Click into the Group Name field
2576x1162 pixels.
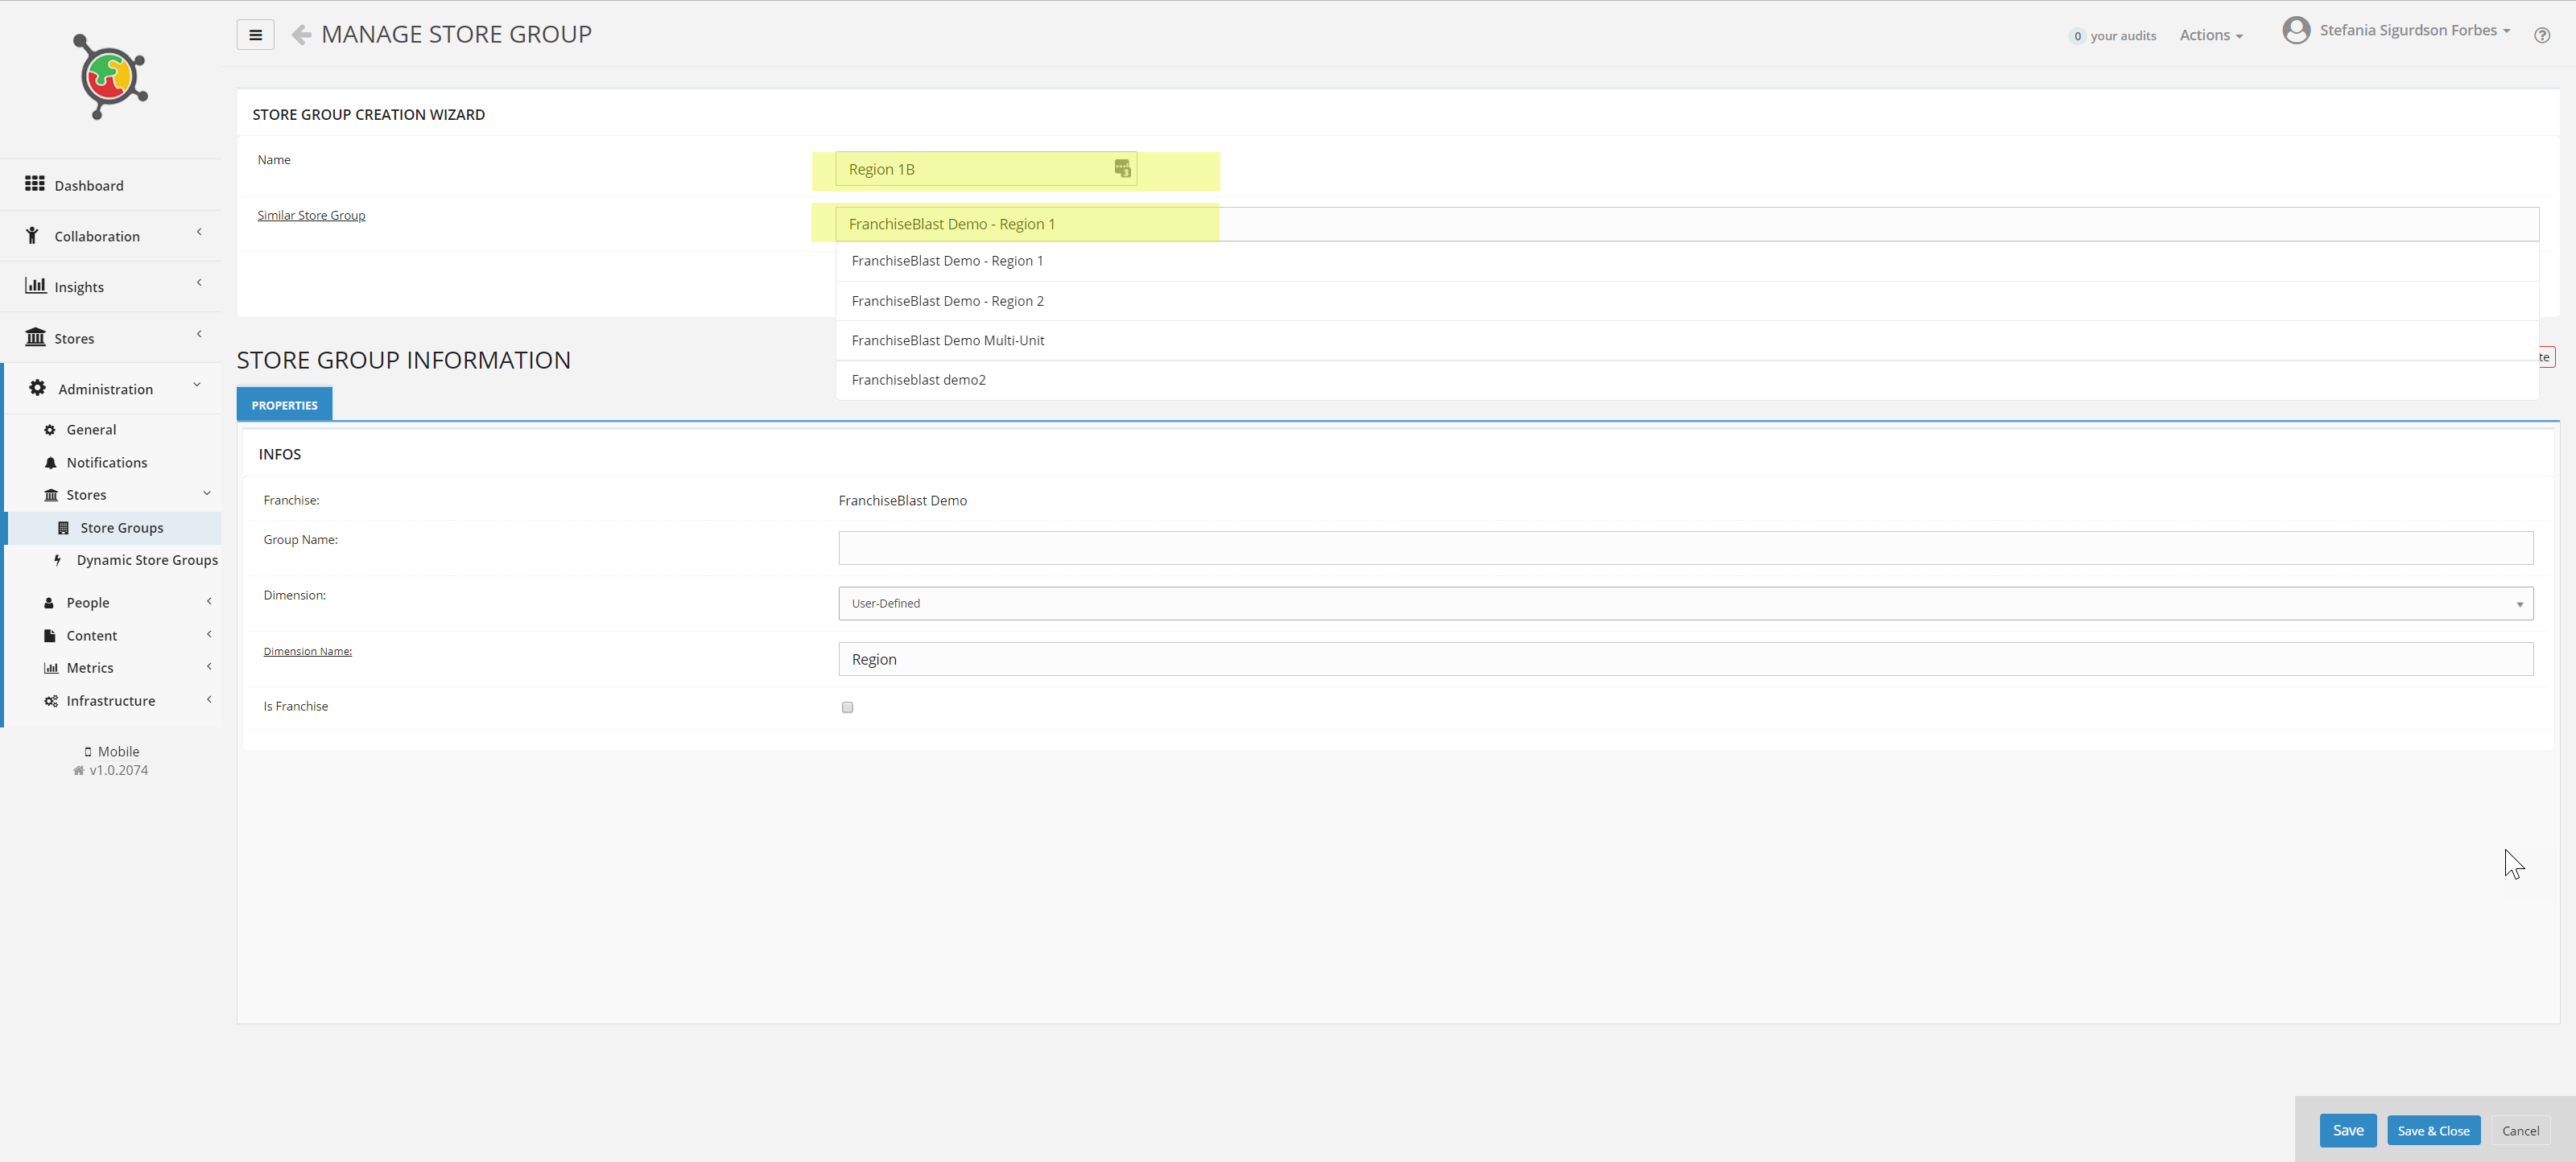pos(1685,548)
